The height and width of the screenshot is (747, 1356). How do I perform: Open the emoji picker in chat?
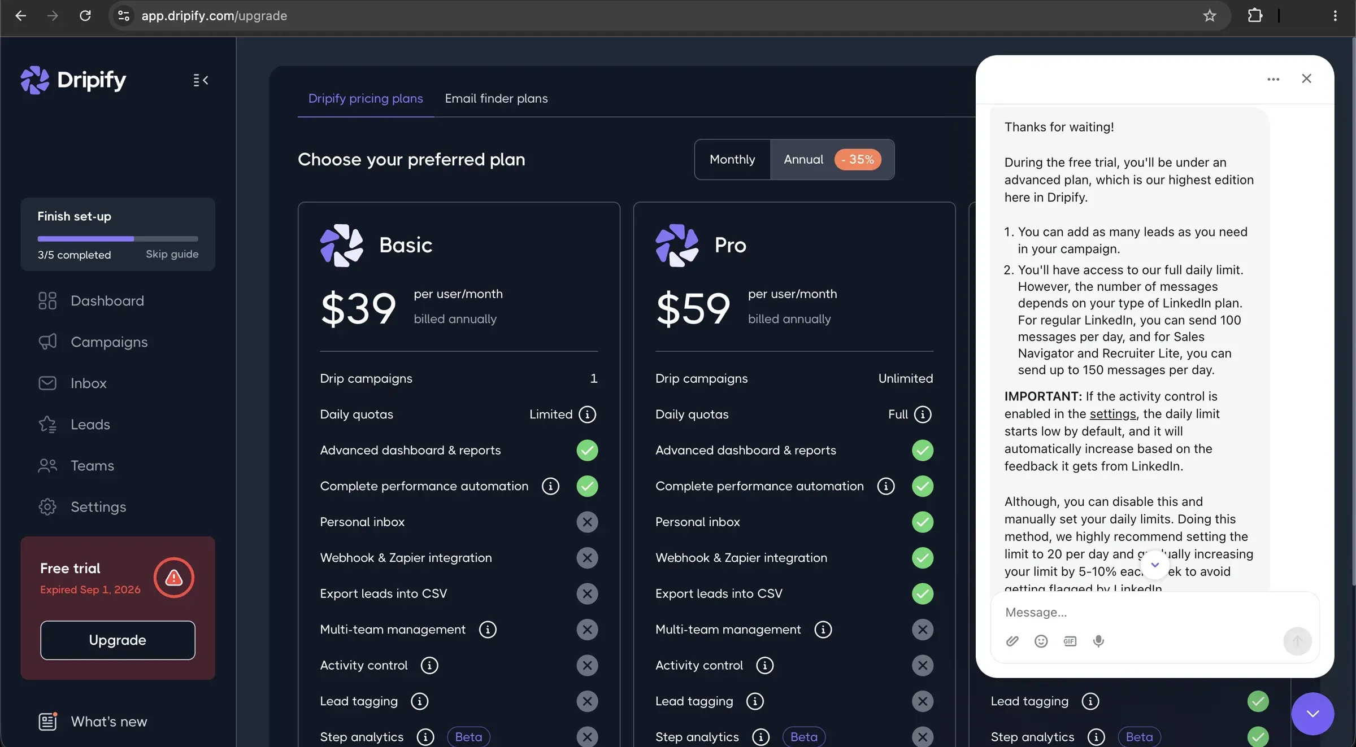[1041, 641]
